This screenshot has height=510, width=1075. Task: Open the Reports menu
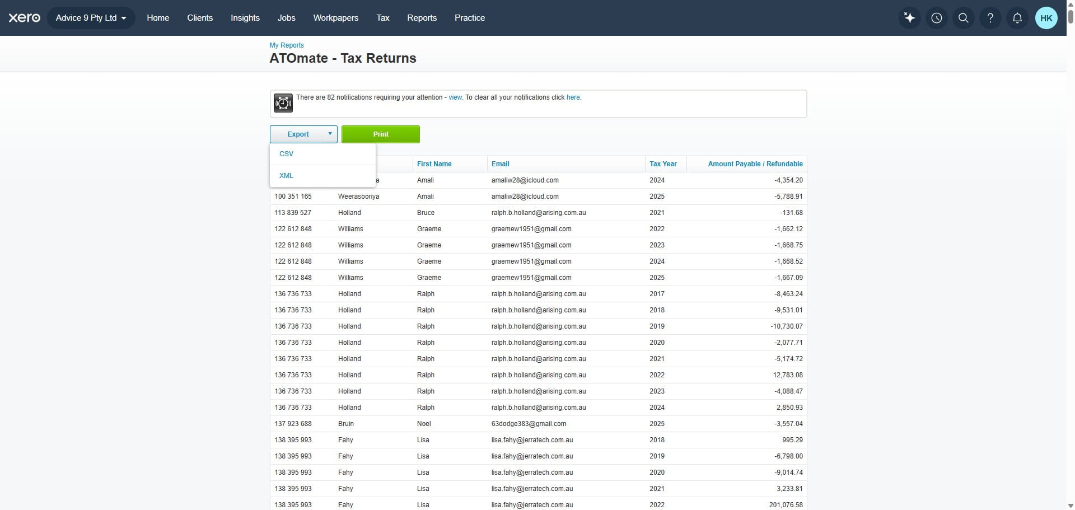(x=422, y=18)
